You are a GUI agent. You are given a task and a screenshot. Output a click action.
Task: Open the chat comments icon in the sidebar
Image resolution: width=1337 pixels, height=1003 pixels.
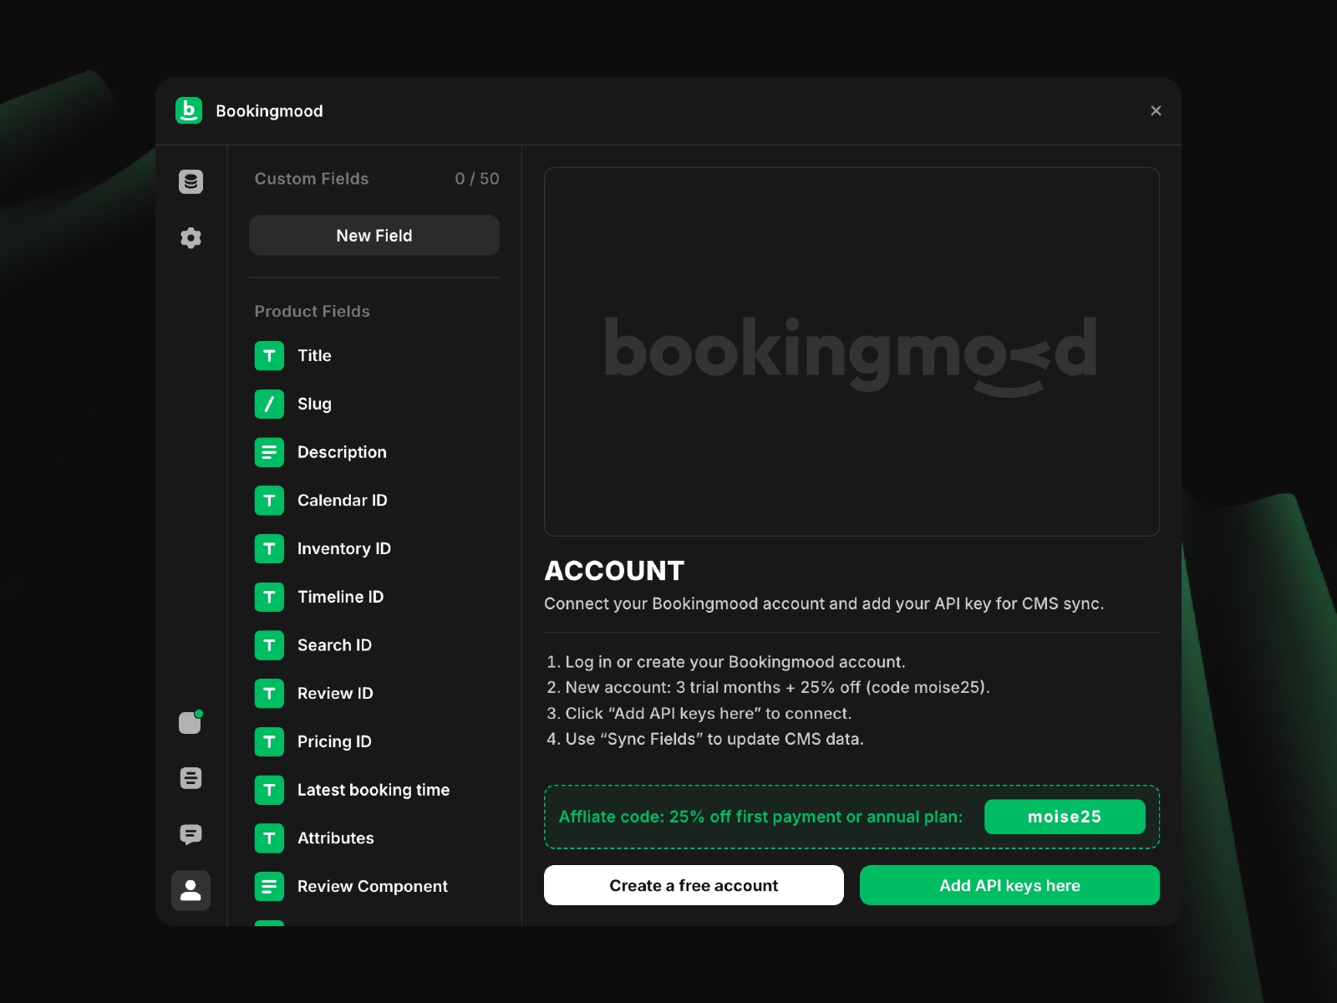pyautogui.click(x=191, y=834)
